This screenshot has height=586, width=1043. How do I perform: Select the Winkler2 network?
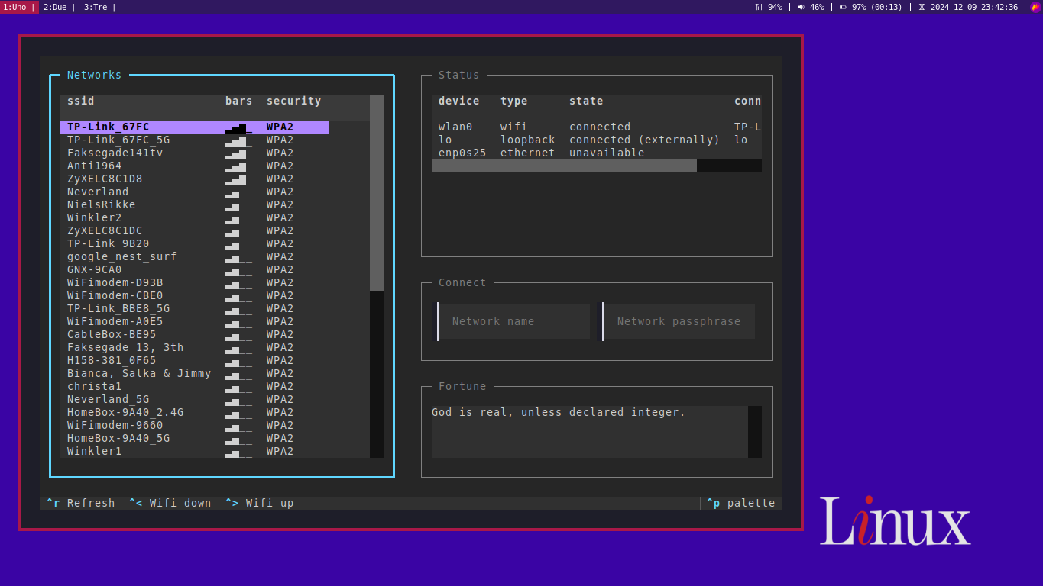194,217
